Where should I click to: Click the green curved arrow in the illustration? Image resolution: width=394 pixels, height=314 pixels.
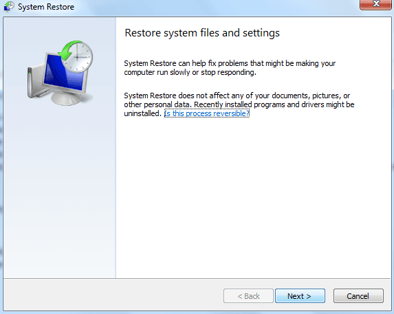click(x=68, y=50)
